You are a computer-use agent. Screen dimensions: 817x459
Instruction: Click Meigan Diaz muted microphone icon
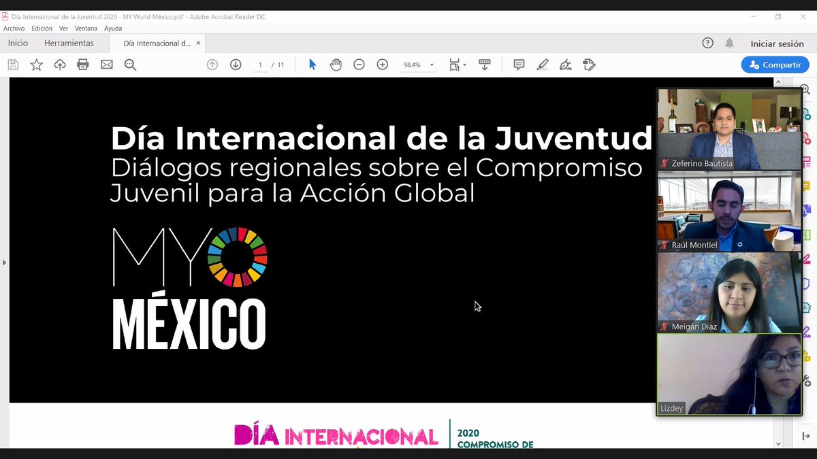tap(664, 326)
